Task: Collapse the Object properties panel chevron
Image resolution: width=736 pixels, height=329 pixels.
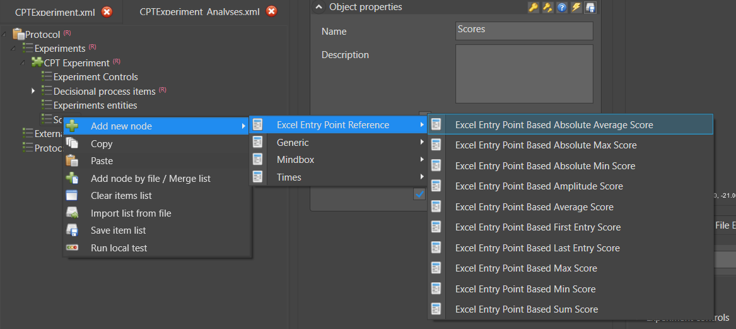Action: tap(320, 8)
